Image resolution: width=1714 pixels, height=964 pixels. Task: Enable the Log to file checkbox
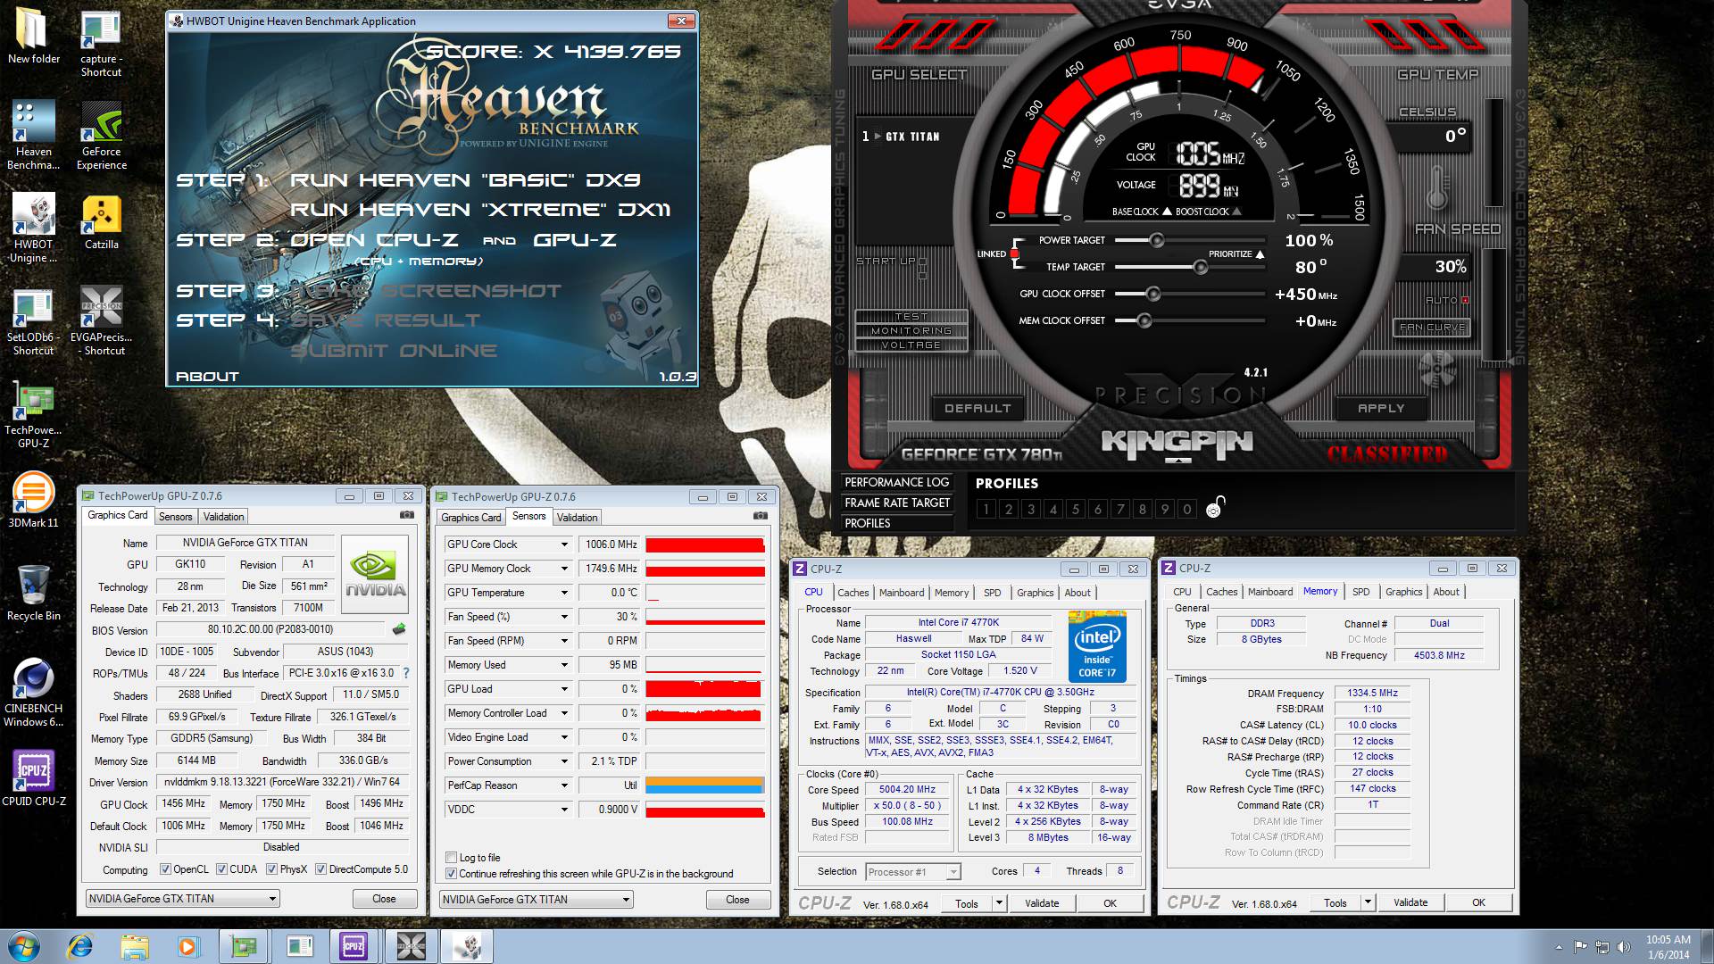click(451, 858)
